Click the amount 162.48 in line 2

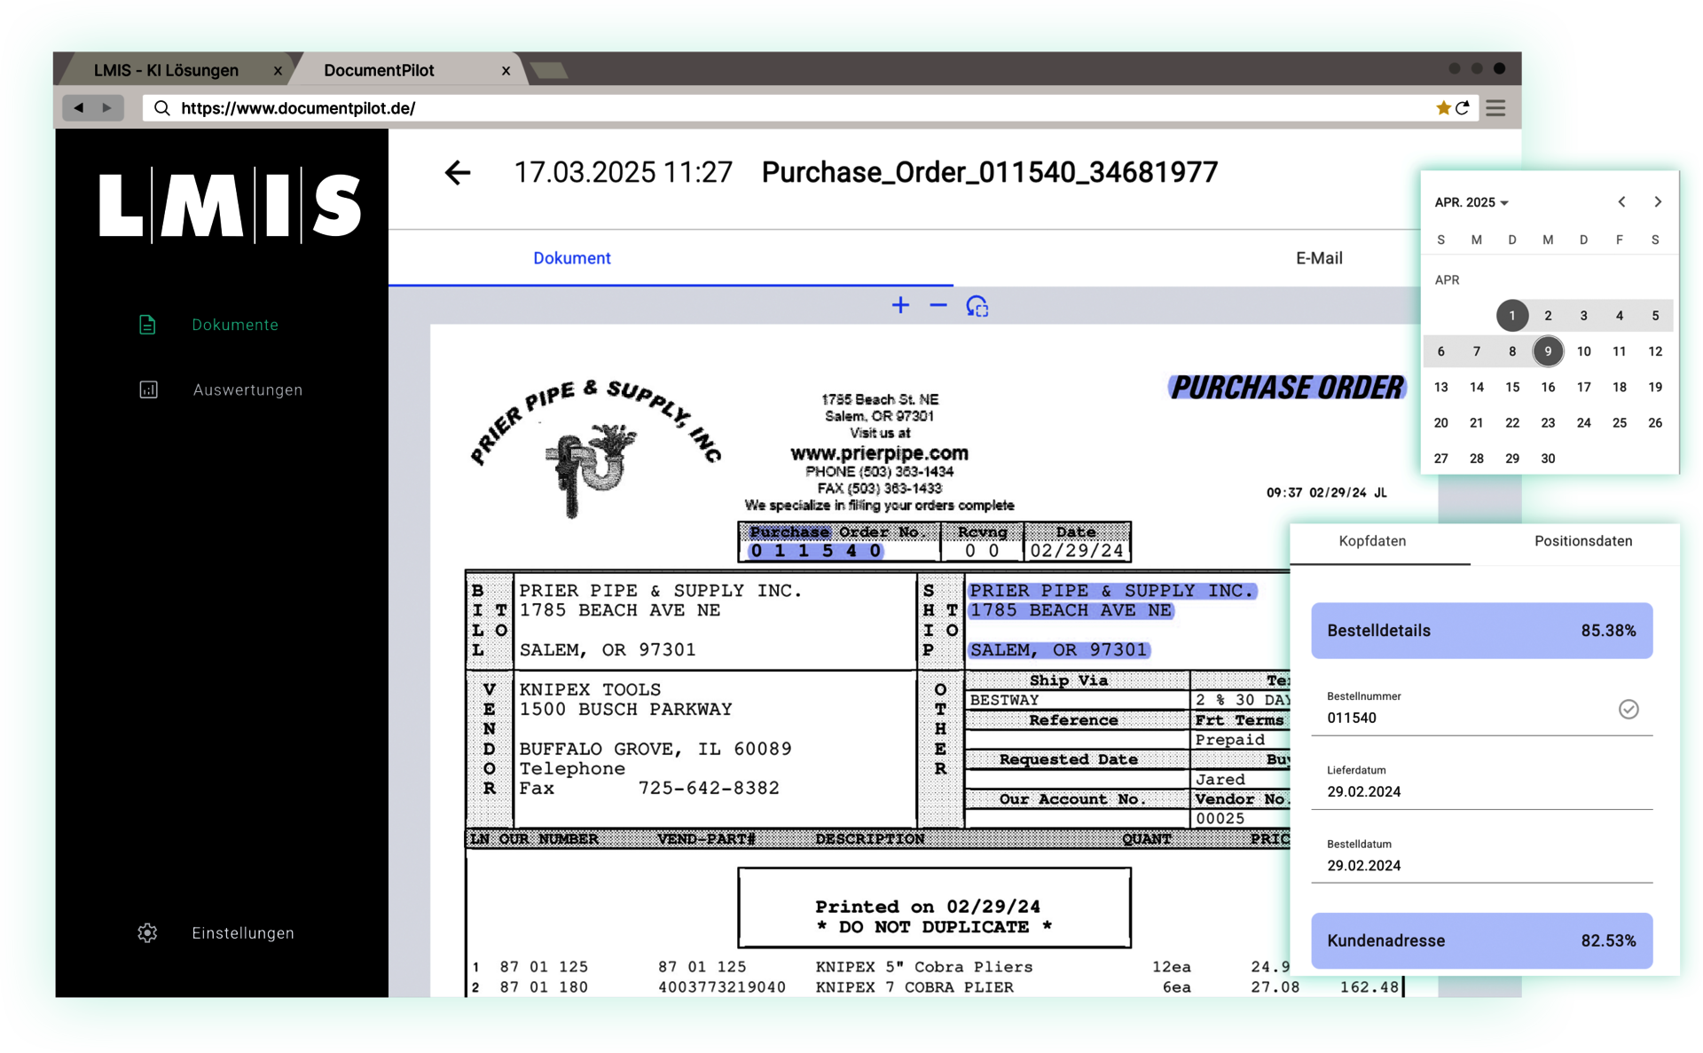[1369, 987]
